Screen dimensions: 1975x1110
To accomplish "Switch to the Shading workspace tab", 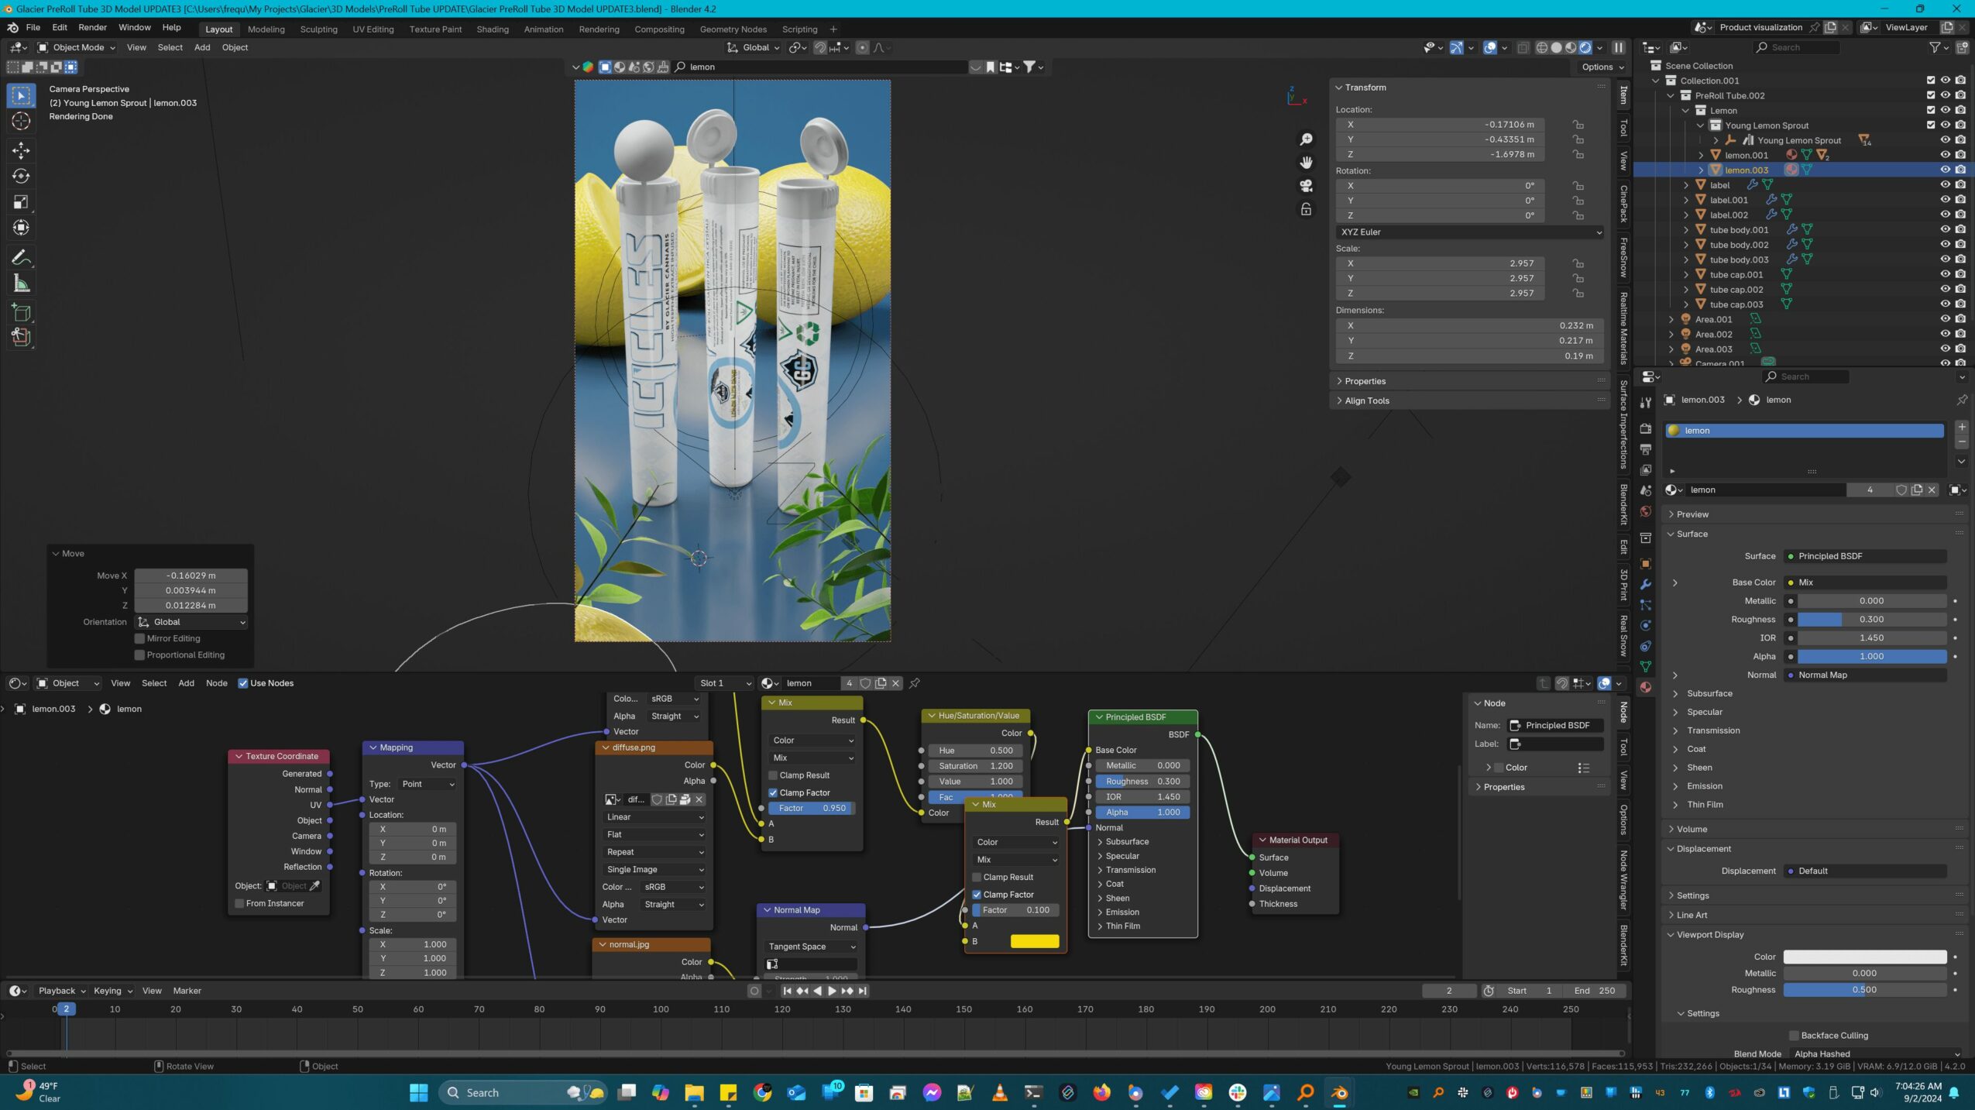I will tap(492, 29).
